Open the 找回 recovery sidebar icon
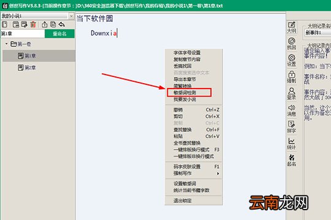Screen dimensions: 331x220 pos(292,44)
